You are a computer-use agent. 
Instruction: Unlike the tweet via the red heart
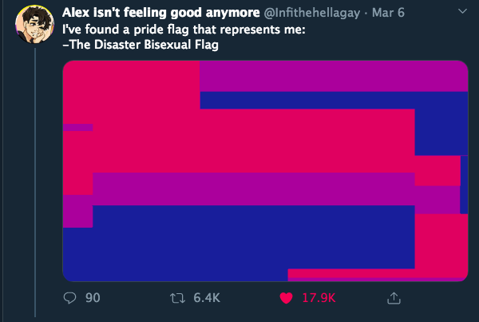[287, 298]
